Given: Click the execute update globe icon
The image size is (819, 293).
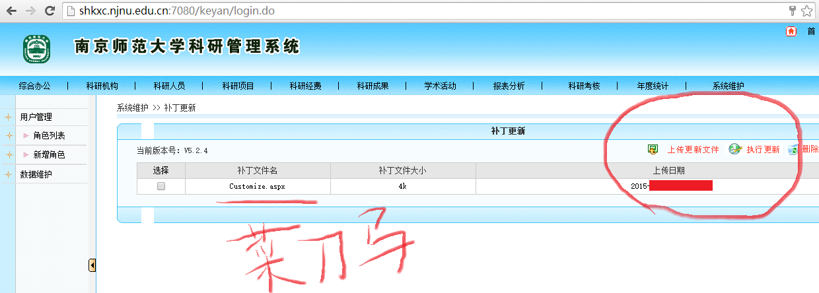Looking at the screenshot, I should [735, 150].
